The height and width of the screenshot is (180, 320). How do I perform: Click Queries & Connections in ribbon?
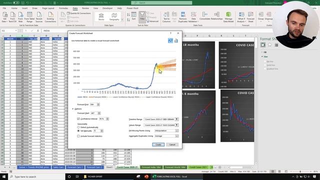click(x=79, y=13)
